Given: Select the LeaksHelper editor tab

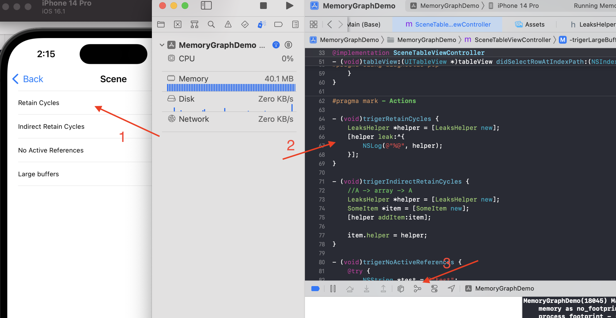Looking at the screenshot, I should pos(593,25).
